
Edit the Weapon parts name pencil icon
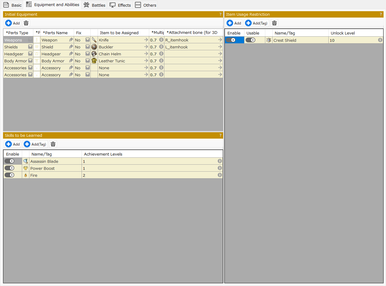pos(71,40)
